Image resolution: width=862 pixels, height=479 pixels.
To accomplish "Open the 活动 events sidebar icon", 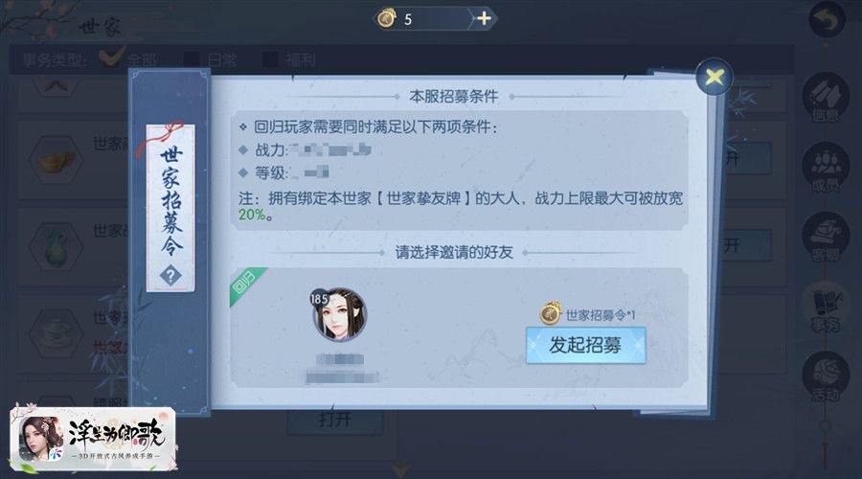I will [826, 377].
